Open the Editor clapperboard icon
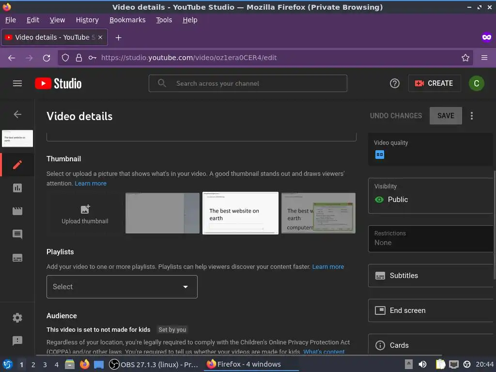 [x=17, y=211]
